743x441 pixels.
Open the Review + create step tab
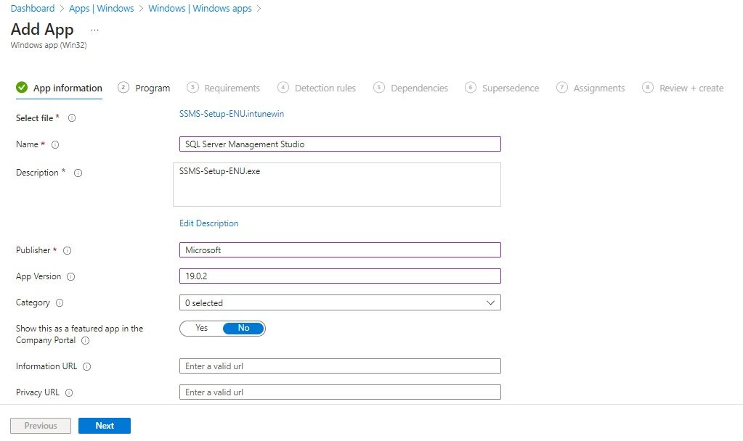tap(683, 88)
